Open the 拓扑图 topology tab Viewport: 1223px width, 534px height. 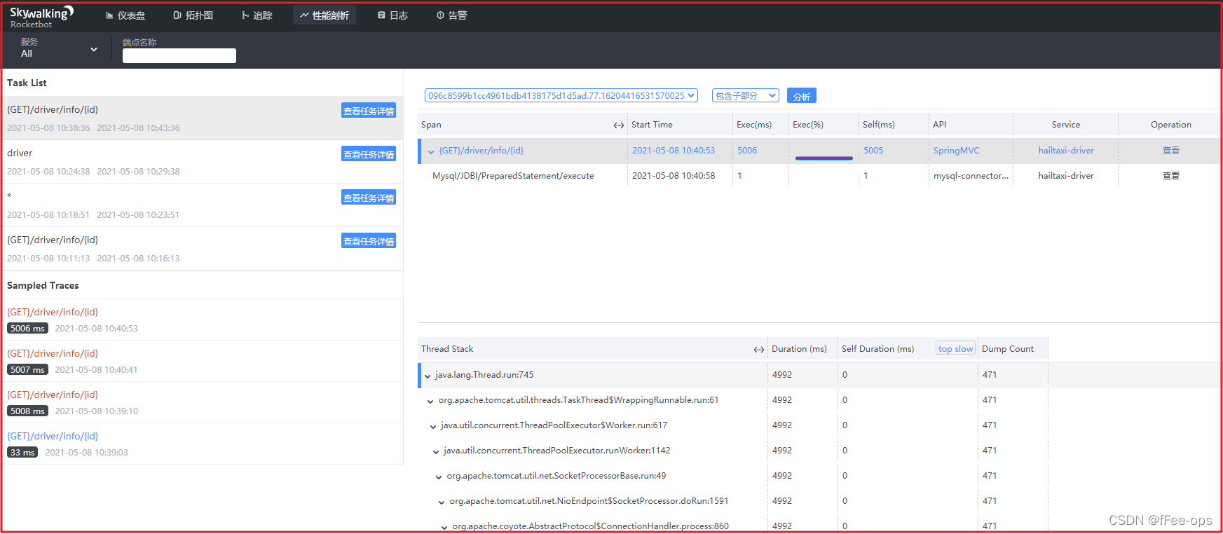pos(193,15)
